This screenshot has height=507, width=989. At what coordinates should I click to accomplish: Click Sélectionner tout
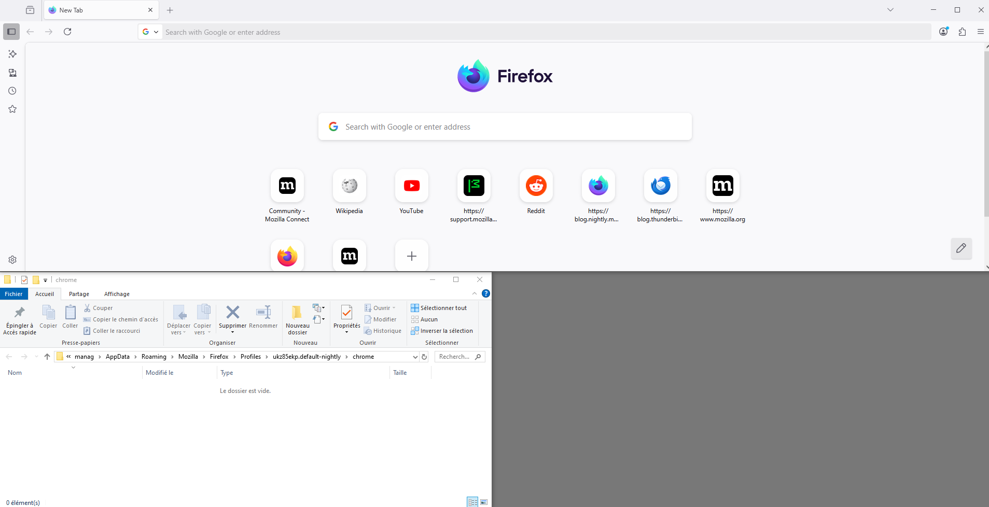tap(439, 308)
